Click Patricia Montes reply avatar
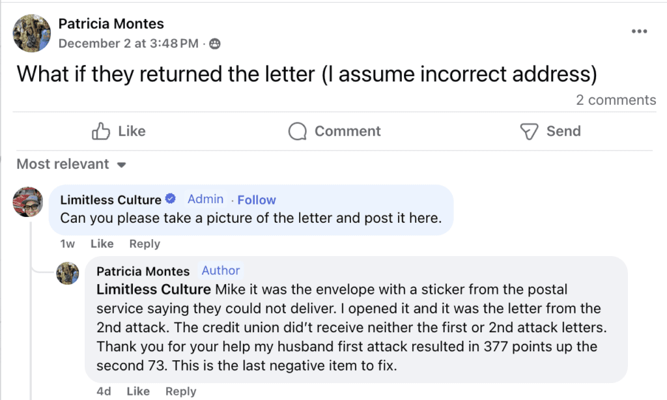The image size is (667, 400). pyautogui.click(x=68, y=274)
